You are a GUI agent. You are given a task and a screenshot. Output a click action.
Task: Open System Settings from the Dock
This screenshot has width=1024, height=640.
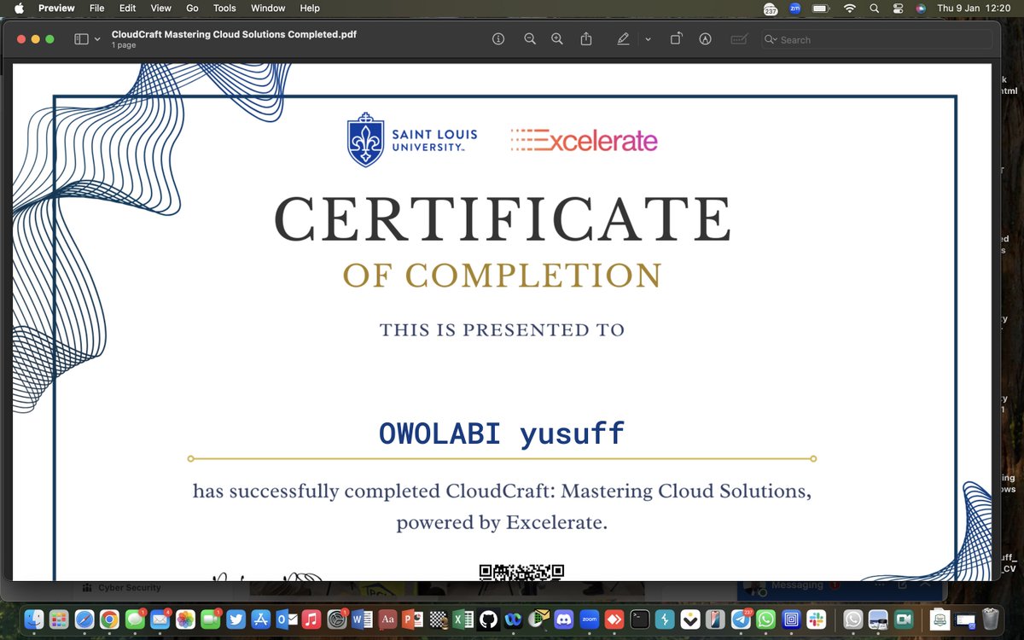(337, 620)
